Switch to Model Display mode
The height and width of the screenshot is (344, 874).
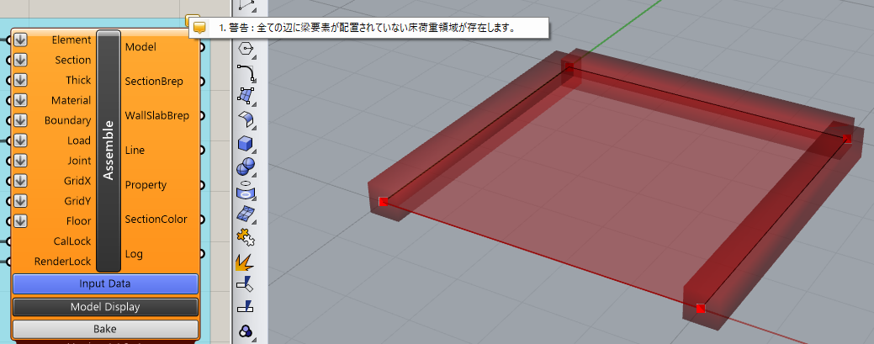click(x=105, y=307)
